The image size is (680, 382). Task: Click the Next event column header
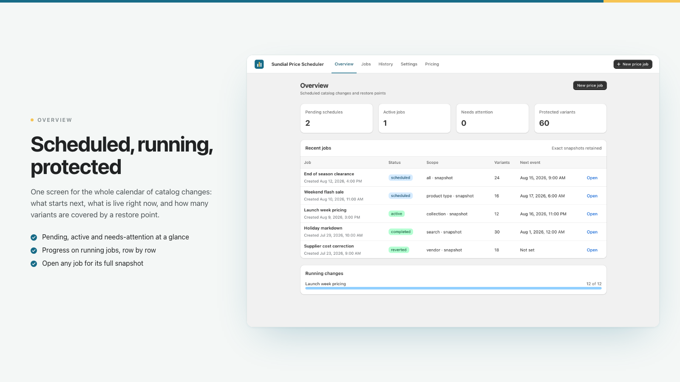(530, 163)
